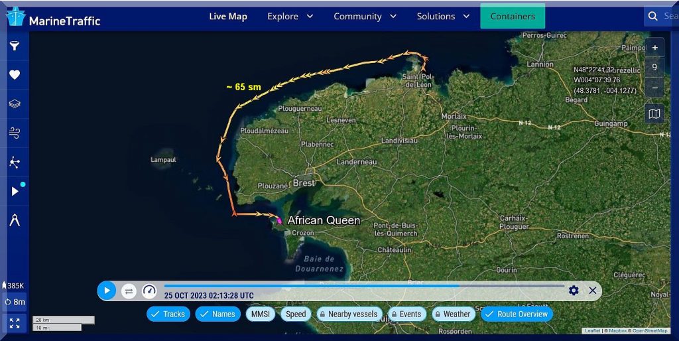Open map layers icon in sidebar
The width and height of the screenshot is (679, 341).
tap(14, 104)
